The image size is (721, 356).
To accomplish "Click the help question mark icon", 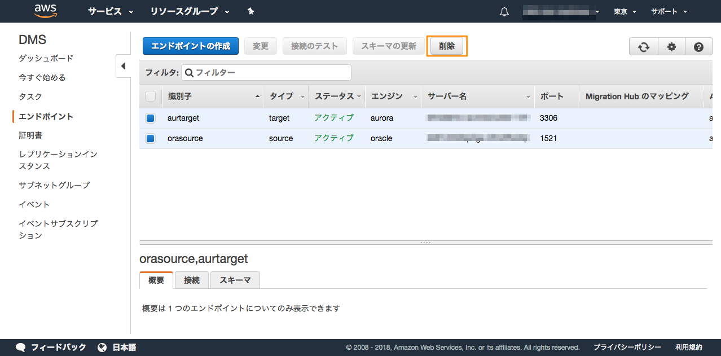I will [x=698, y=47].
